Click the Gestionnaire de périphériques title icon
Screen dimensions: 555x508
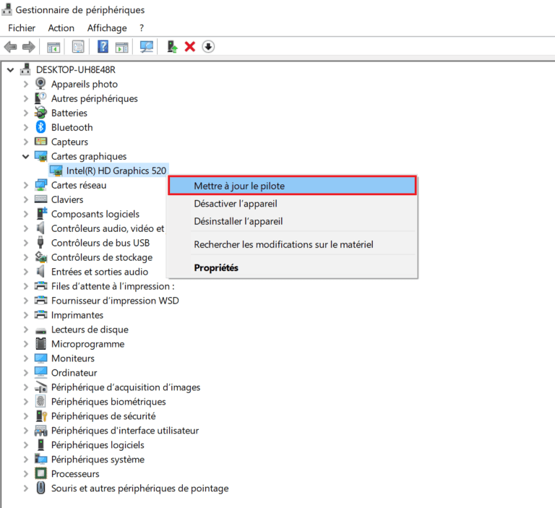[x=7, y=10]
